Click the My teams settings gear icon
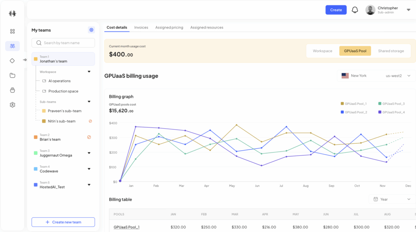 pyautogui.click(x=91, y=30)
